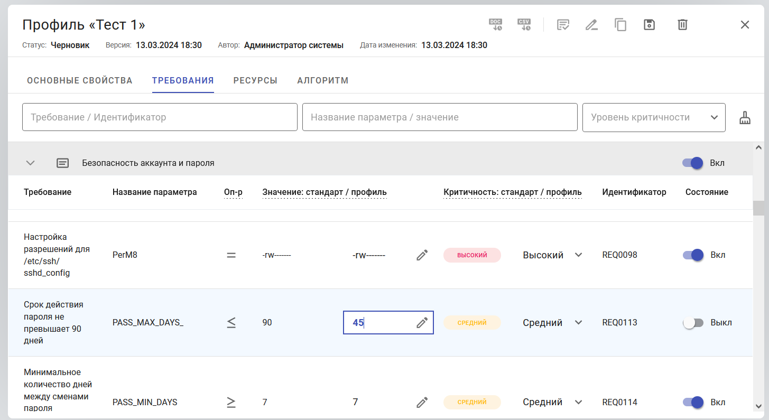Screen dimensions: 769x420
Task: Edit PASS_MIN_DAYS value pencil icon
Action: pyautogui.click(x=422, y=403)
